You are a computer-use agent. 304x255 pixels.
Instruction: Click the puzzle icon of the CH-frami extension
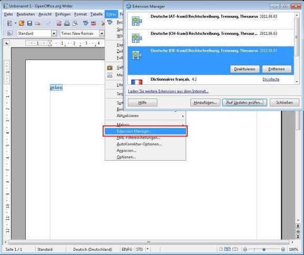tap(137, 38)
